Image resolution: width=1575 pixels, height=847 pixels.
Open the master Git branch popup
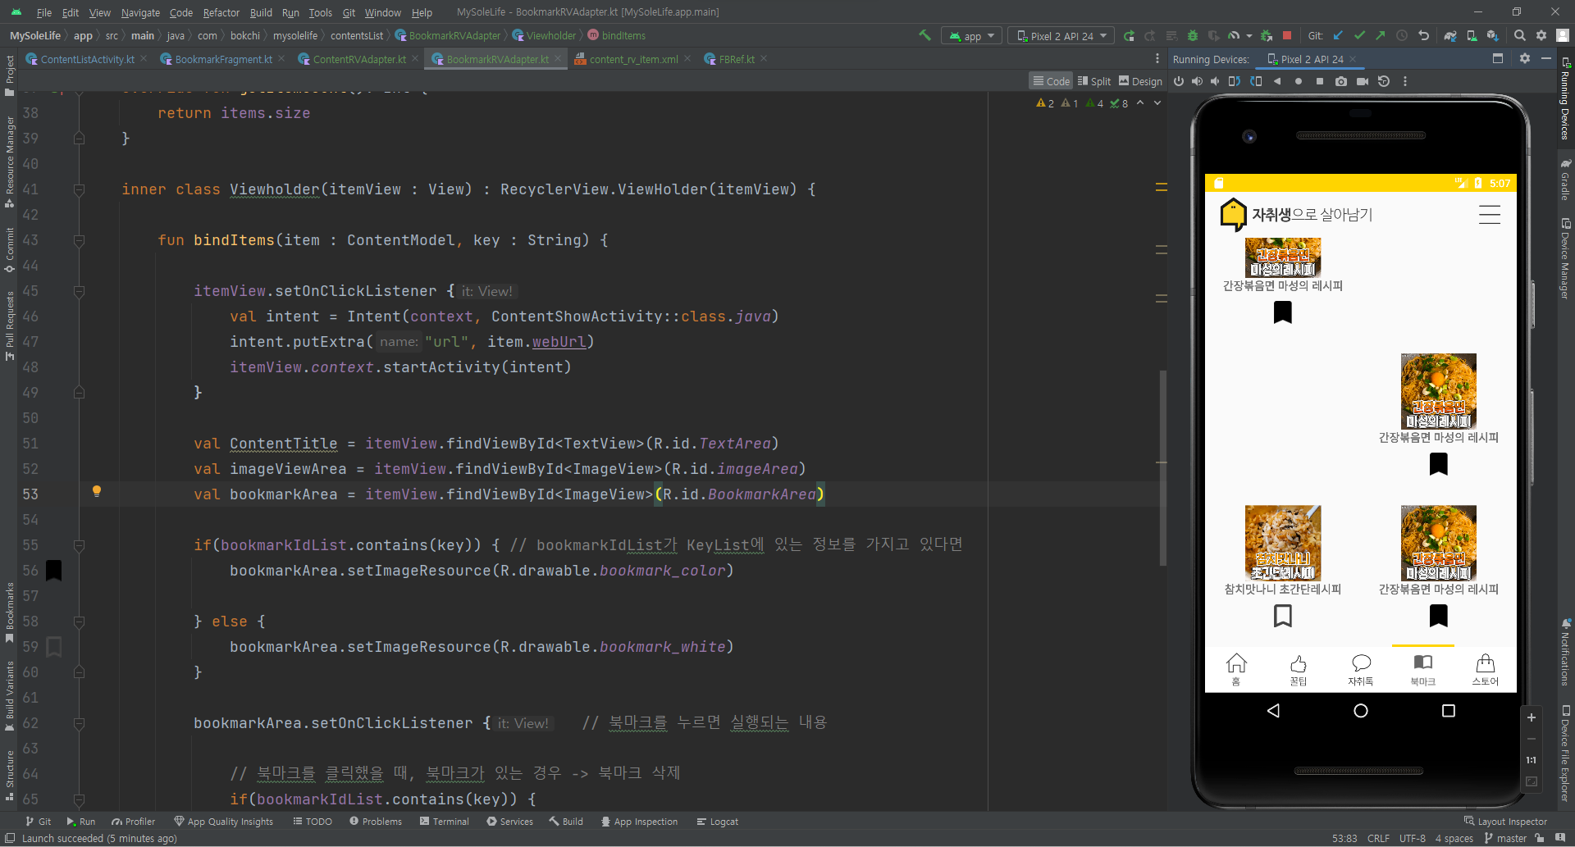coord(1505,838)
